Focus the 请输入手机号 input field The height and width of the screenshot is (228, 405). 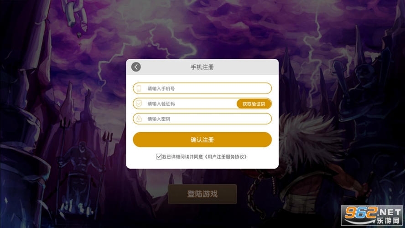point(202,88)
